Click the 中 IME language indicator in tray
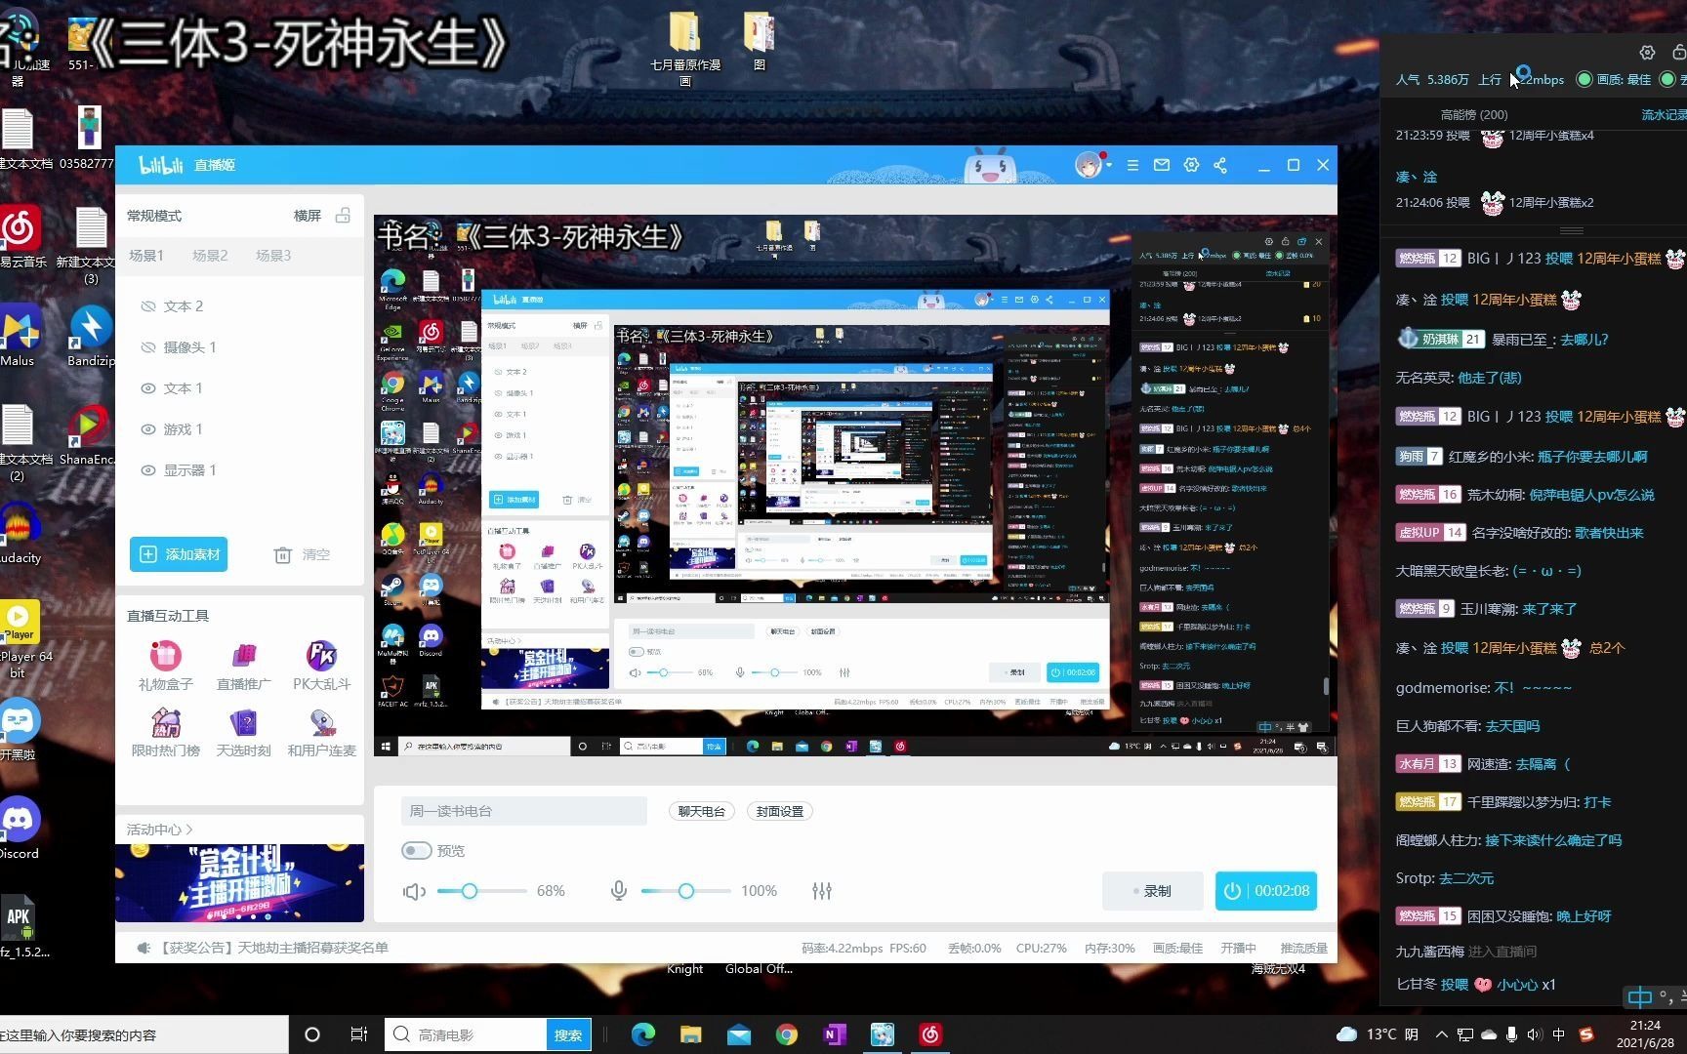This screenshot has height=1054, width=1687. pos(1559,1034)
